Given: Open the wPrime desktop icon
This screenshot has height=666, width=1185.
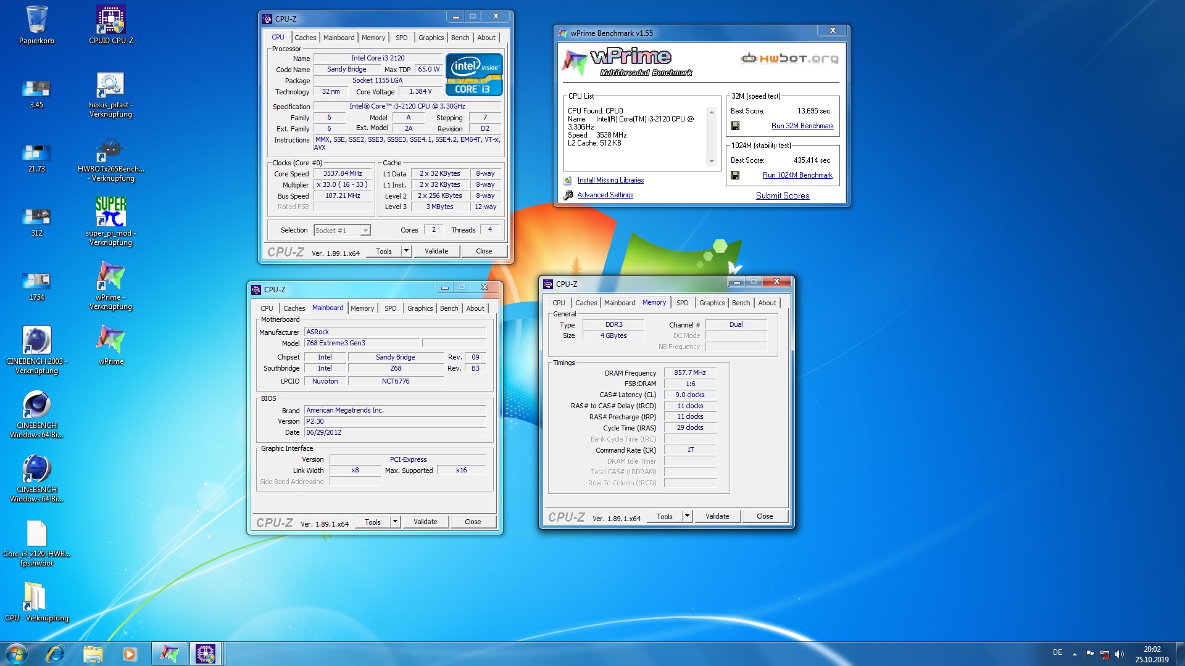Looking at the screenshot, I should 111,344.
